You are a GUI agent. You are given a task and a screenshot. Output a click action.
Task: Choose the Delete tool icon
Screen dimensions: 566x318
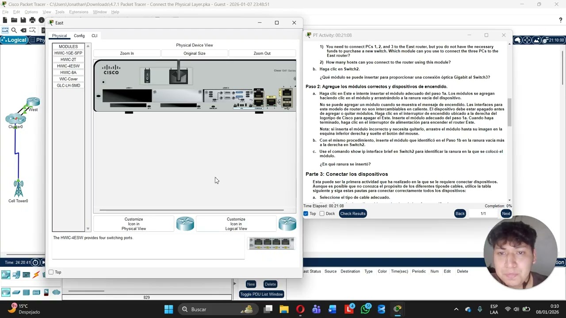click(23, 30)
